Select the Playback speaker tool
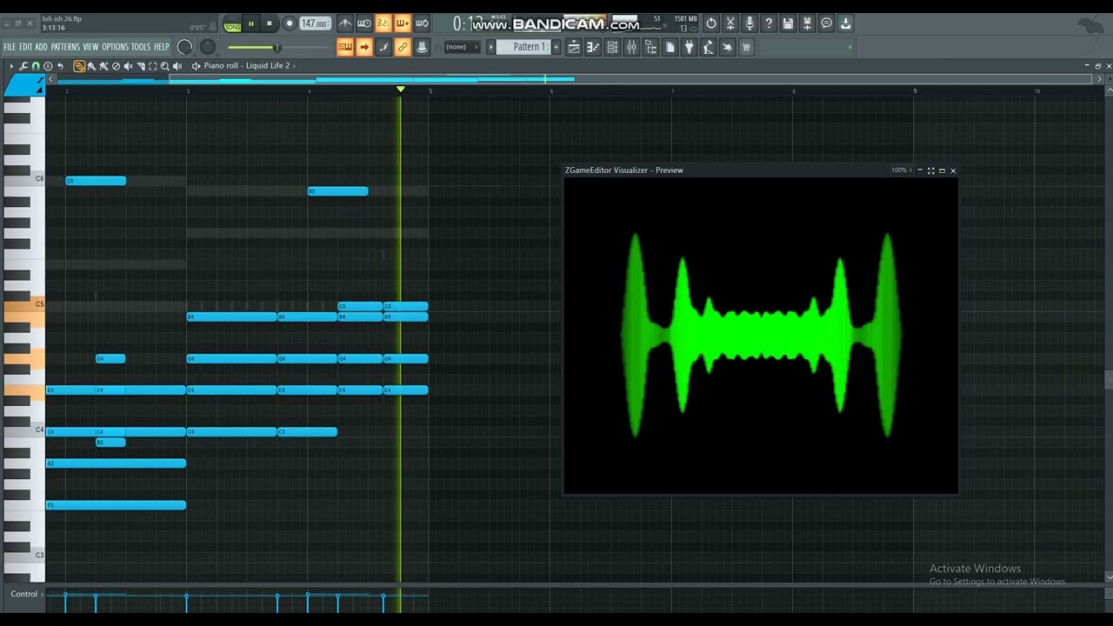 [x=177, y=66]
